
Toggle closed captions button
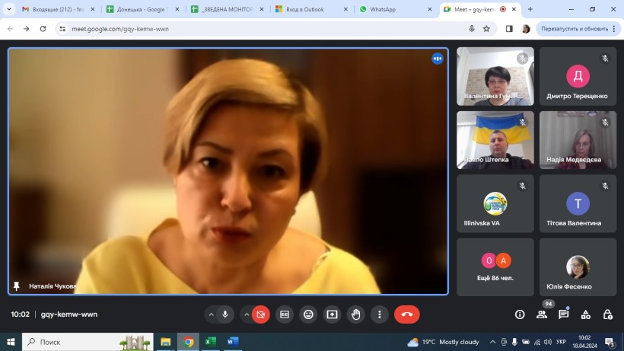tap(285, 314)
